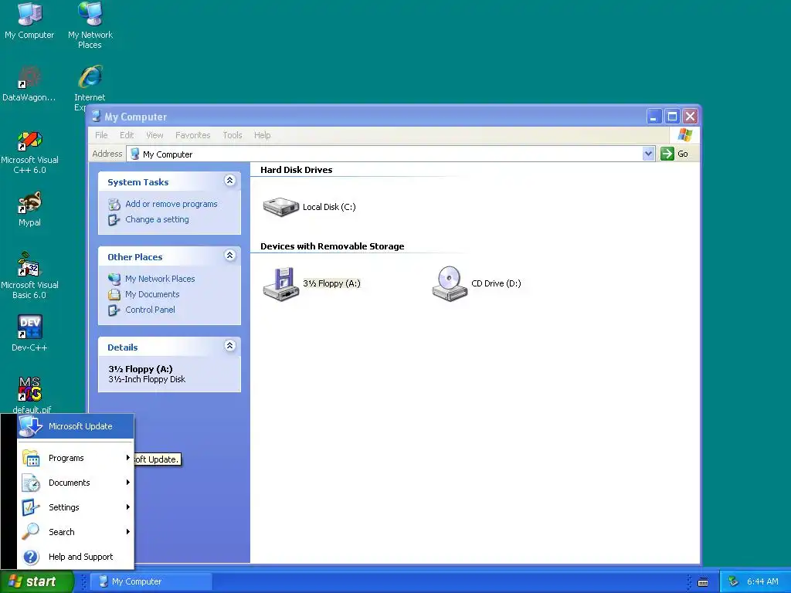Click My Computer taskbar button
The image size is (791, 593).
[151, 581]
